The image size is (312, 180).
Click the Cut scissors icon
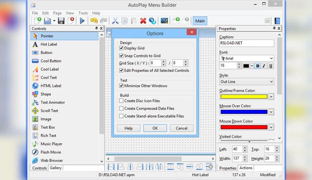115,20
